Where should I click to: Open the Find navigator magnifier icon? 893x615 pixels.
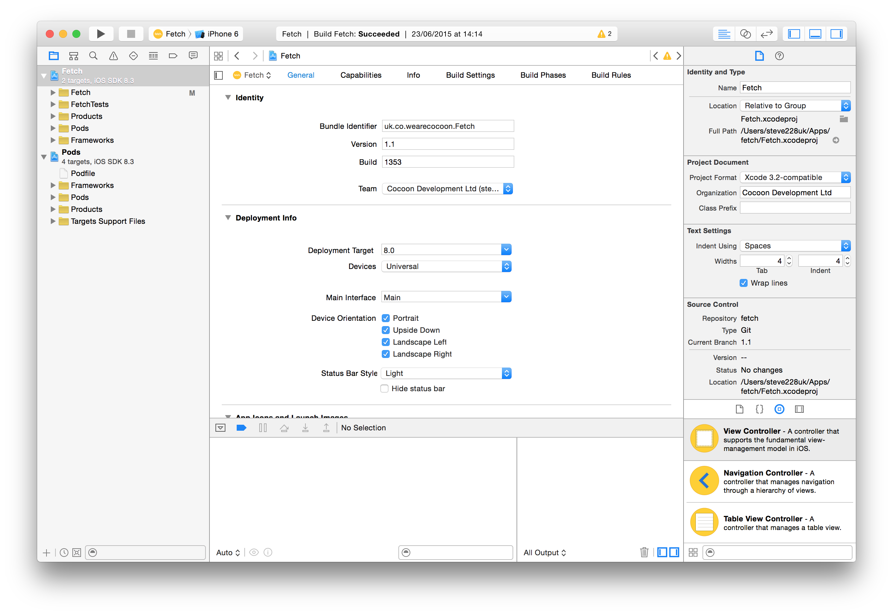(93, 56)
